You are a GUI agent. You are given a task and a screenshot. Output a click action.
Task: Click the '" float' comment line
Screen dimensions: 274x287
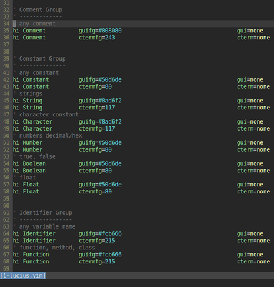coord(24,178)
